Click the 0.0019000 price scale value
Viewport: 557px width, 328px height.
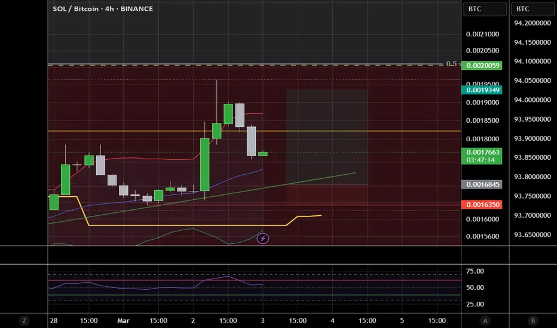click(482, 103)
